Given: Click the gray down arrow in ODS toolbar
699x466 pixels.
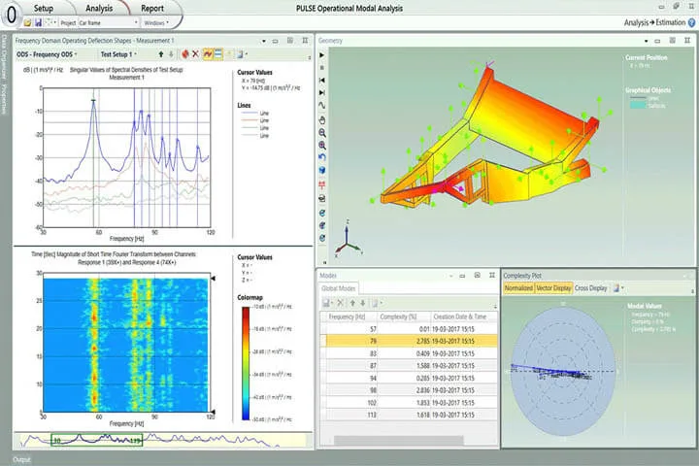Looking at the screenshot, I should coord(171,54).
